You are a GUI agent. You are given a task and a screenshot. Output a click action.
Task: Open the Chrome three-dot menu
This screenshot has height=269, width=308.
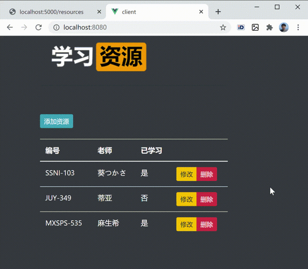coord(298,27)
